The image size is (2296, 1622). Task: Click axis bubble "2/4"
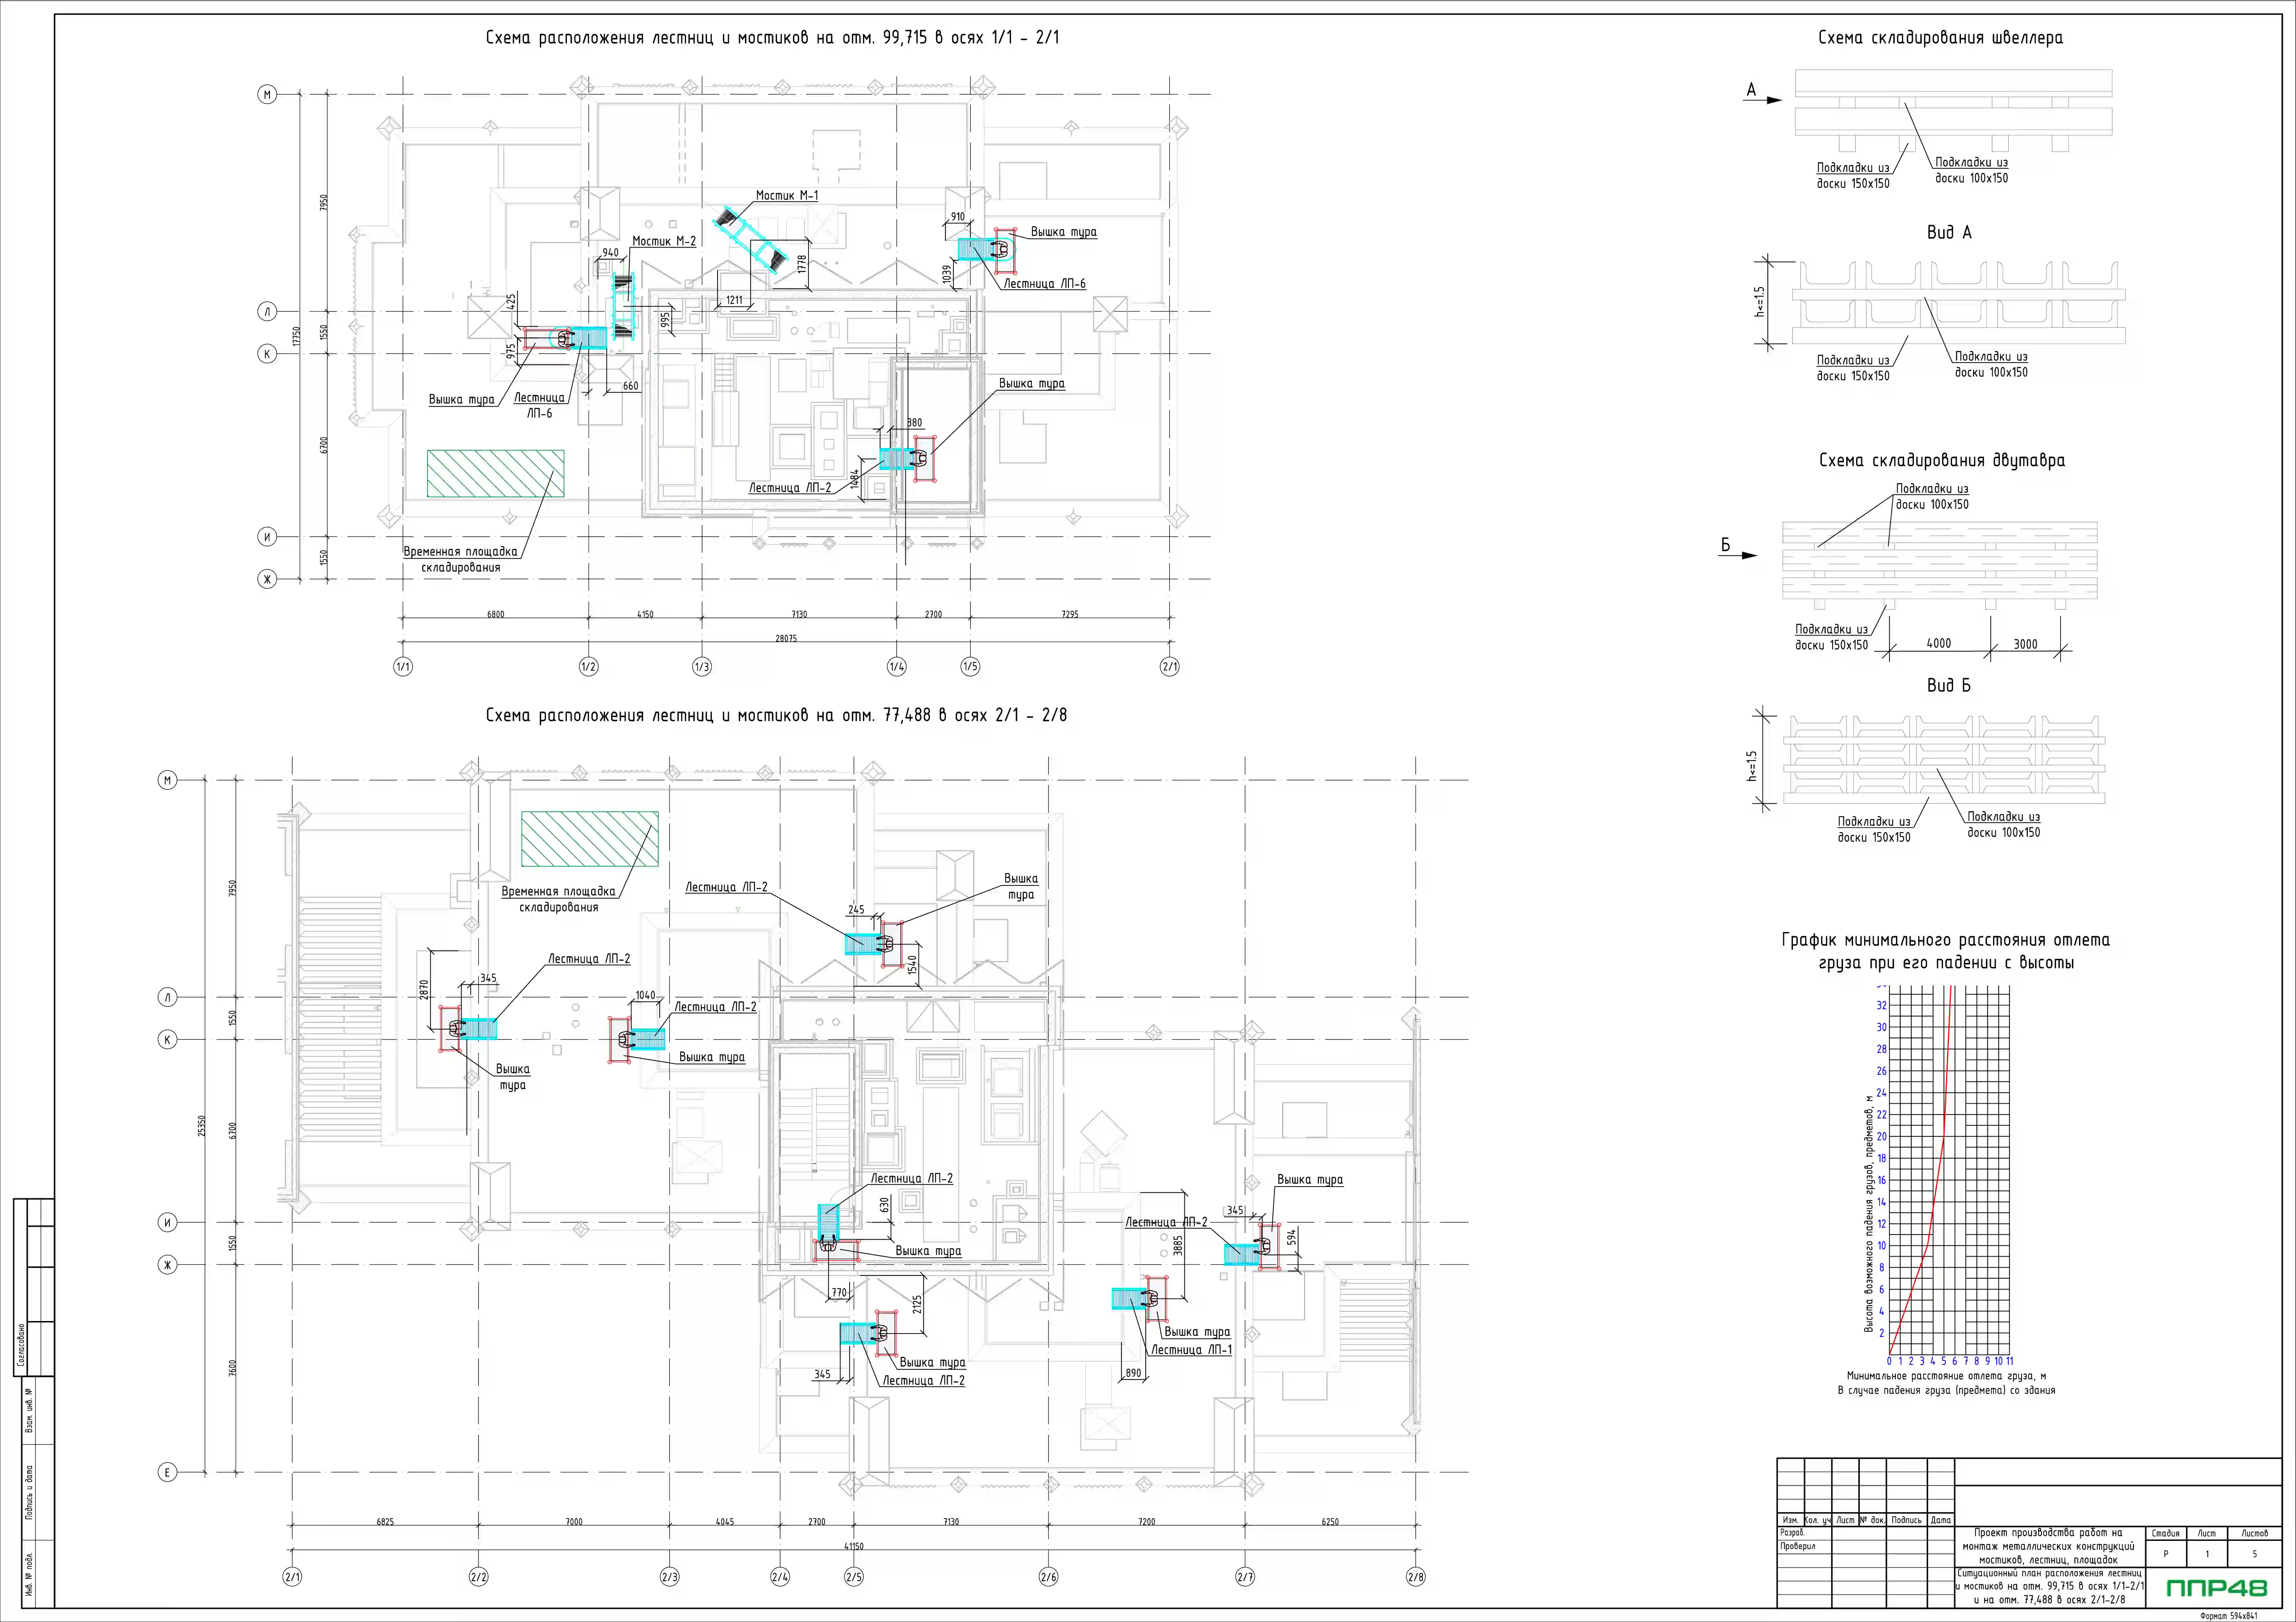[780, 1577]
